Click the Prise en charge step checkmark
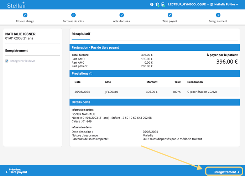 tap(25, 15)
